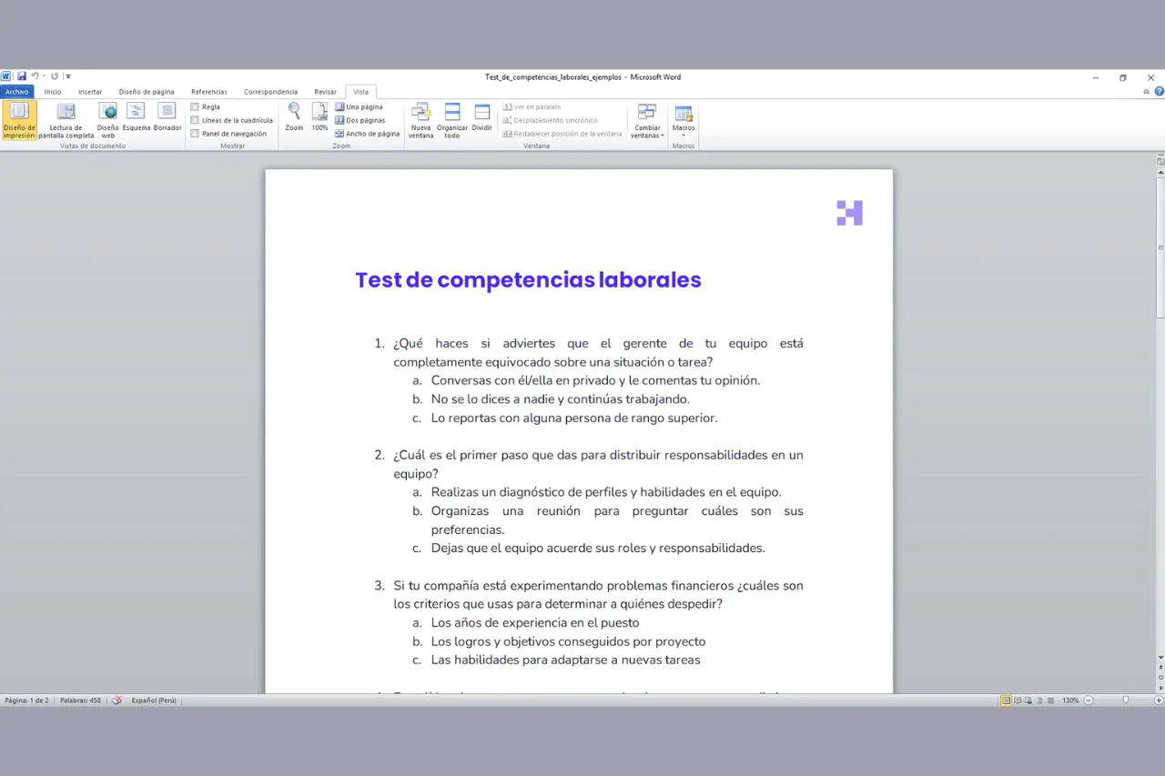The height and width of the screenshot is (776, 1165).
Task: Switch to Lectura de pantalla completa view
Action: tap(66, 119)
